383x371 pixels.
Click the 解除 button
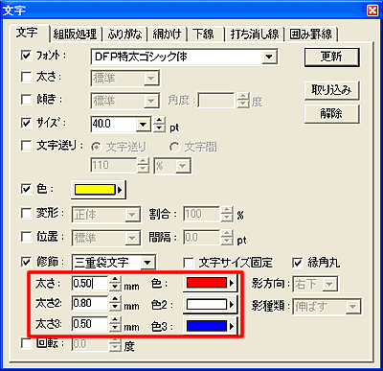(x=331, y=113)
